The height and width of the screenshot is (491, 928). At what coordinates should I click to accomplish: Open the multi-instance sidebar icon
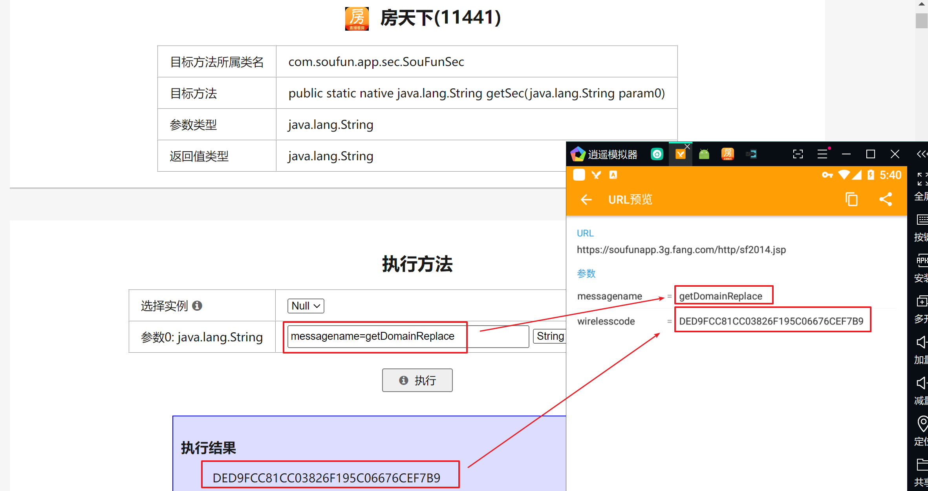[922, 301]
